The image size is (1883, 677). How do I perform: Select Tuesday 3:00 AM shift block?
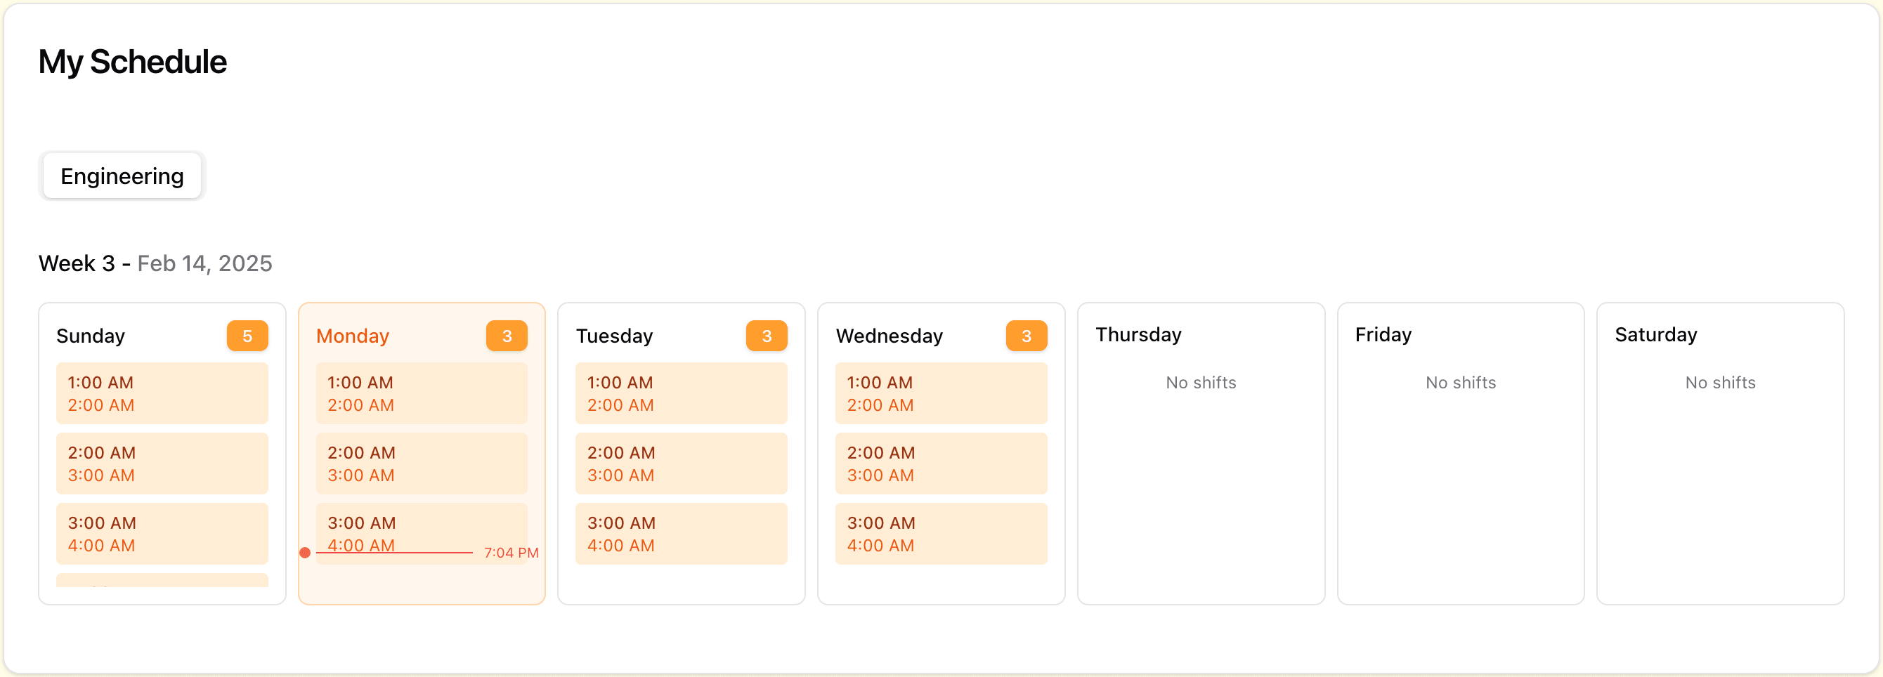(682, 534)
